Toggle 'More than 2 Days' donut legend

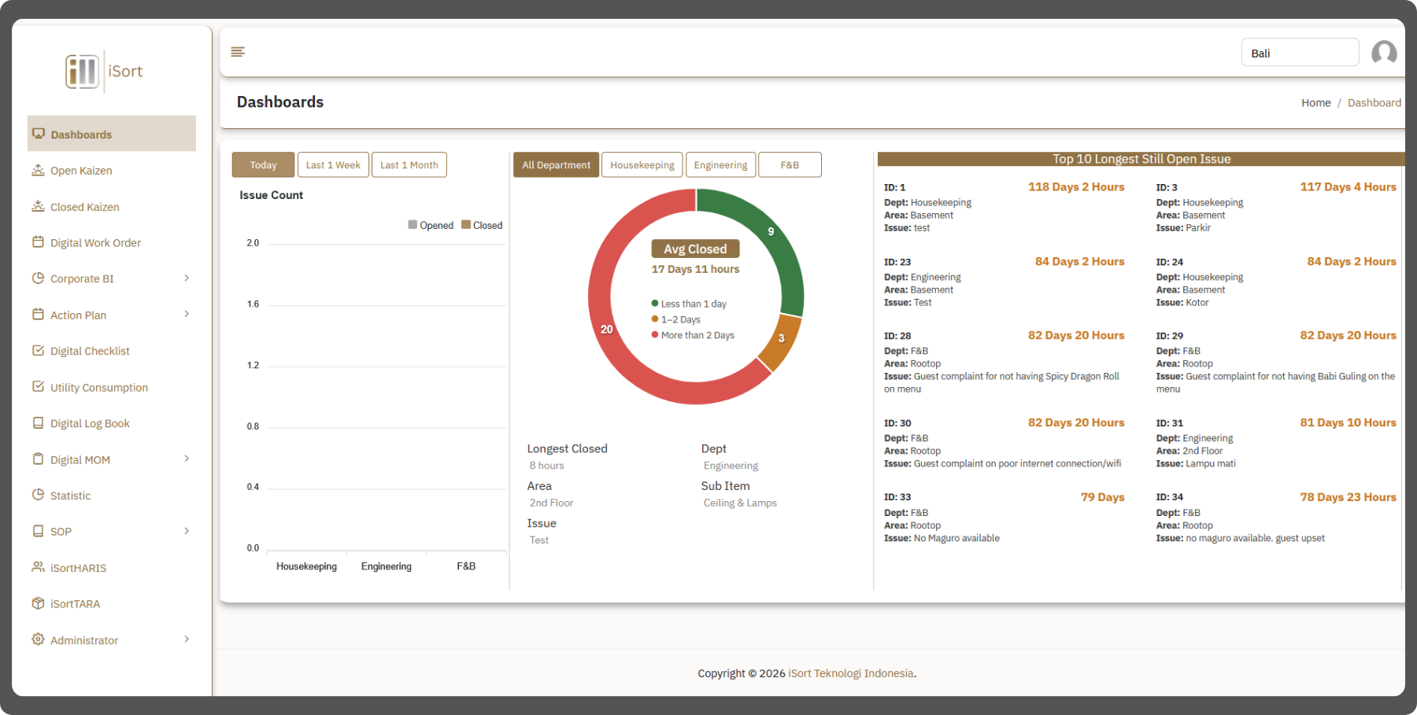tap(693, 335)
